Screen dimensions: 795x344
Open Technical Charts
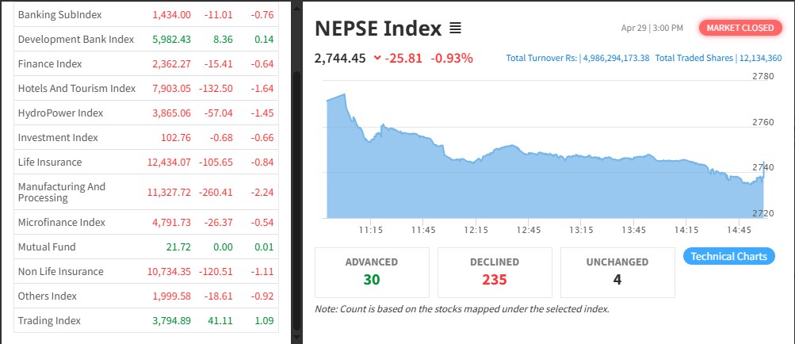click(x=728, y=256)
